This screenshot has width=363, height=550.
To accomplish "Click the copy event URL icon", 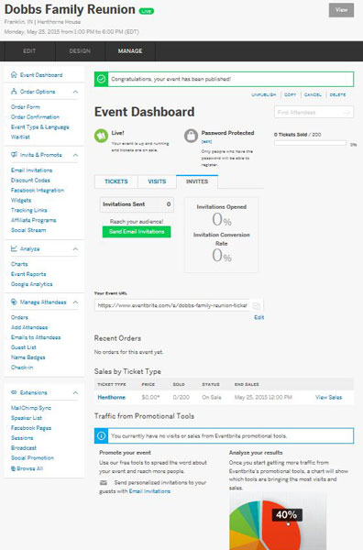I will [x=257, y=306].
